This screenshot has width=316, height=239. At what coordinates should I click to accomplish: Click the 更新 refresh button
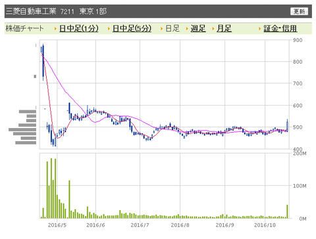click(x=299, y=11)
